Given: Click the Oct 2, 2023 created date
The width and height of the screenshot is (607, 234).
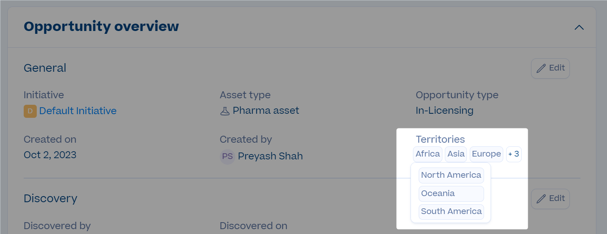Looking at the screenshot, I should [x=50, y=155].
